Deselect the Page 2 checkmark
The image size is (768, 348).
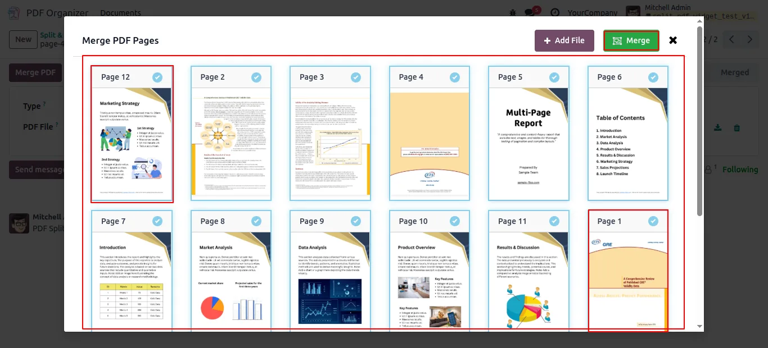tap(256, 77)
